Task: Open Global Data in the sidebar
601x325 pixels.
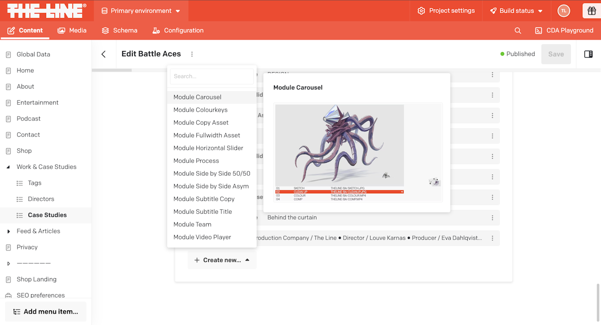Action: [x=33, y=55]
